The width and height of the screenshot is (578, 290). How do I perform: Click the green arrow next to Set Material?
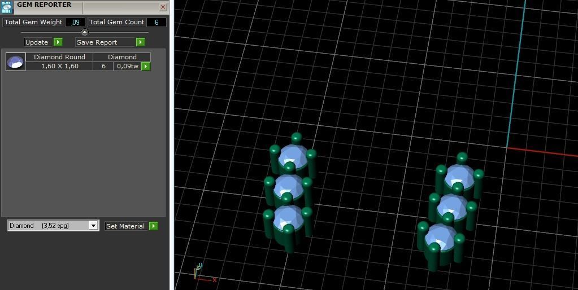(x=153, y=226)
